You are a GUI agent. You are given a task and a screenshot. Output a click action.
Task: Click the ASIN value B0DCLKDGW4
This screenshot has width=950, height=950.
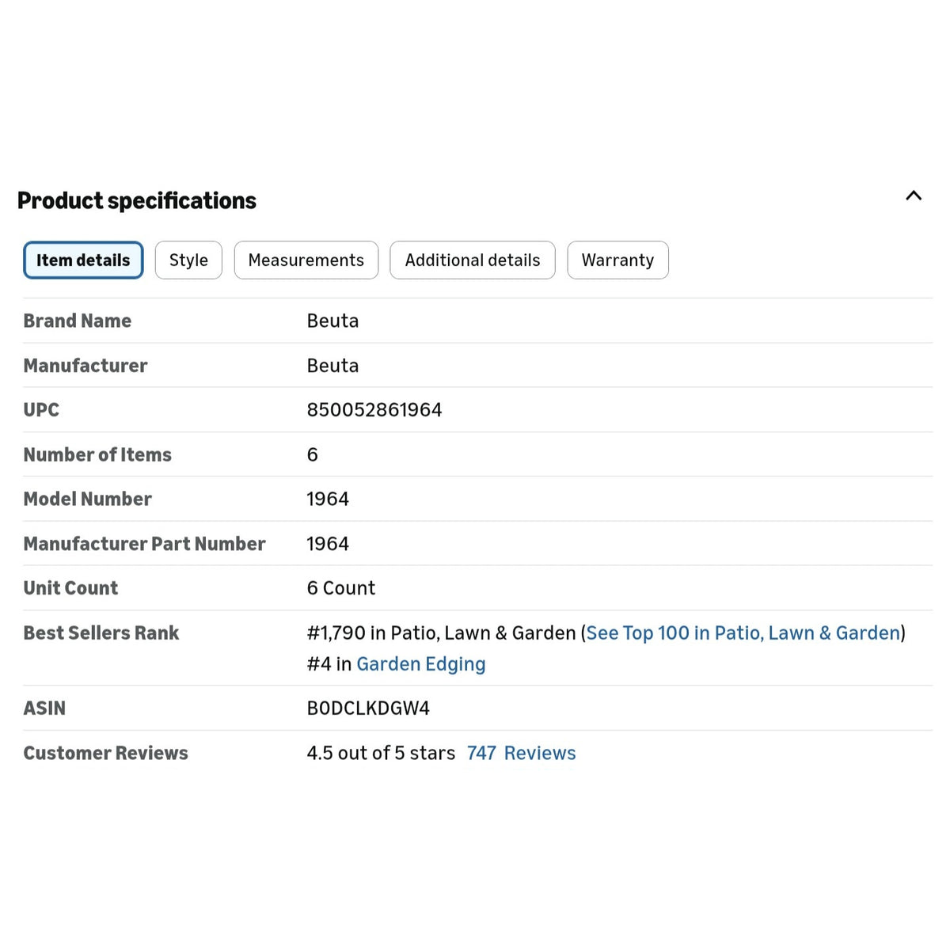coord(368,709)
